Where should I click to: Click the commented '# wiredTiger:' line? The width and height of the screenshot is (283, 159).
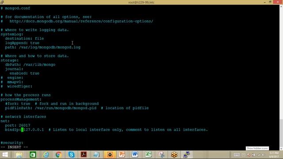(x=16, y=86)
